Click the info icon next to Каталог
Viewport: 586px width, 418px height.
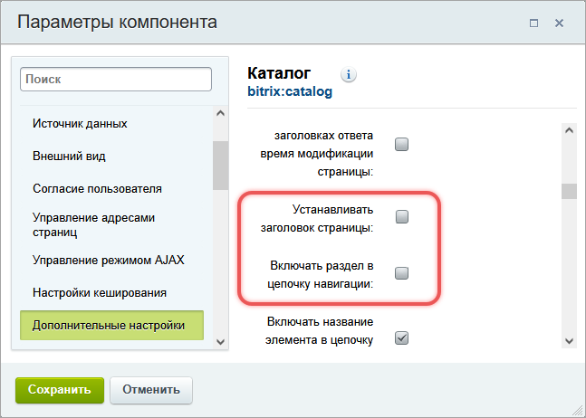pos(349,75)
